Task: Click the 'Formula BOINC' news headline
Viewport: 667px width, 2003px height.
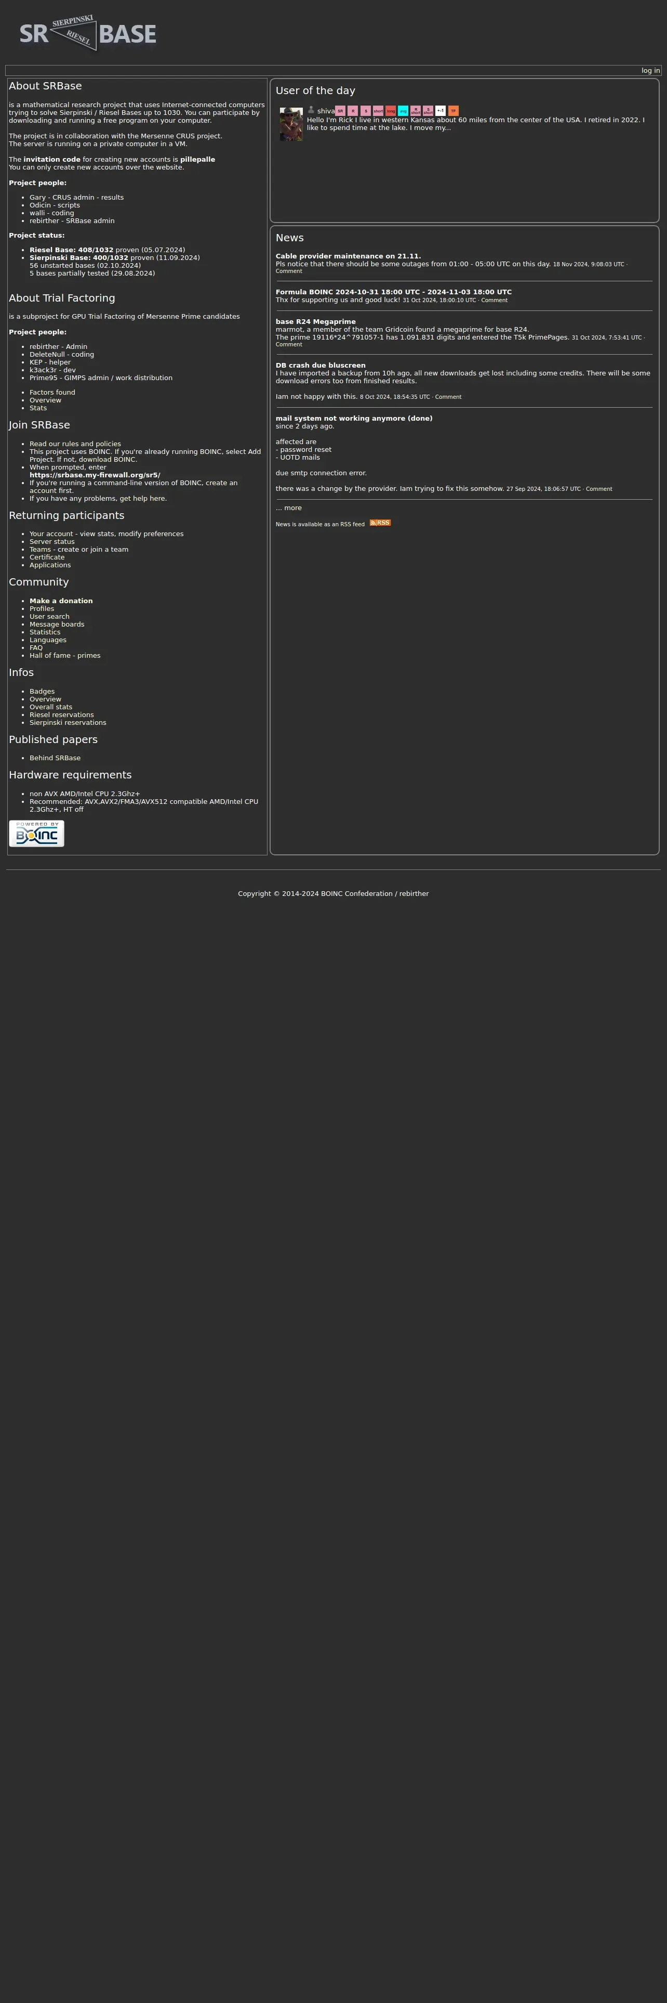Action: pyautogui.click(x=394, y=292)
